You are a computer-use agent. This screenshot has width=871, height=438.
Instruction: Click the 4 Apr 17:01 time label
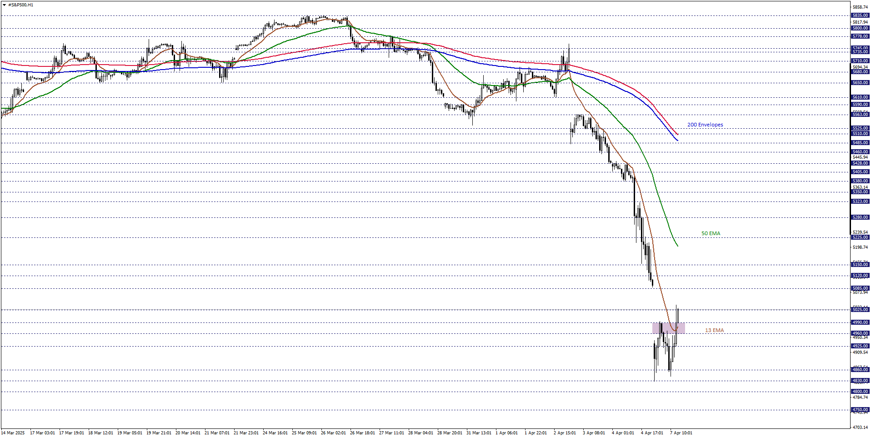pyautogui.click(x=652, y=433)
